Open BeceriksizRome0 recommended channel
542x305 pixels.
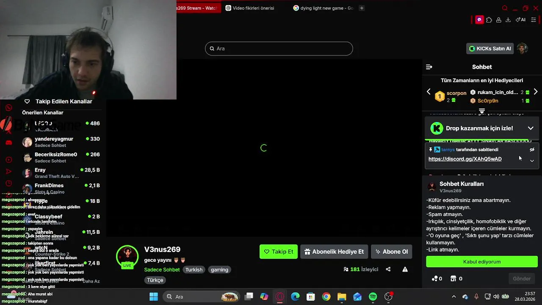click(x=61, y=157)
